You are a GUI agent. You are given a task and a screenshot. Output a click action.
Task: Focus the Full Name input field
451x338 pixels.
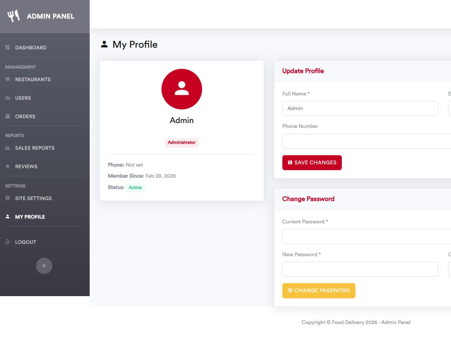click(x=360, y=108)
